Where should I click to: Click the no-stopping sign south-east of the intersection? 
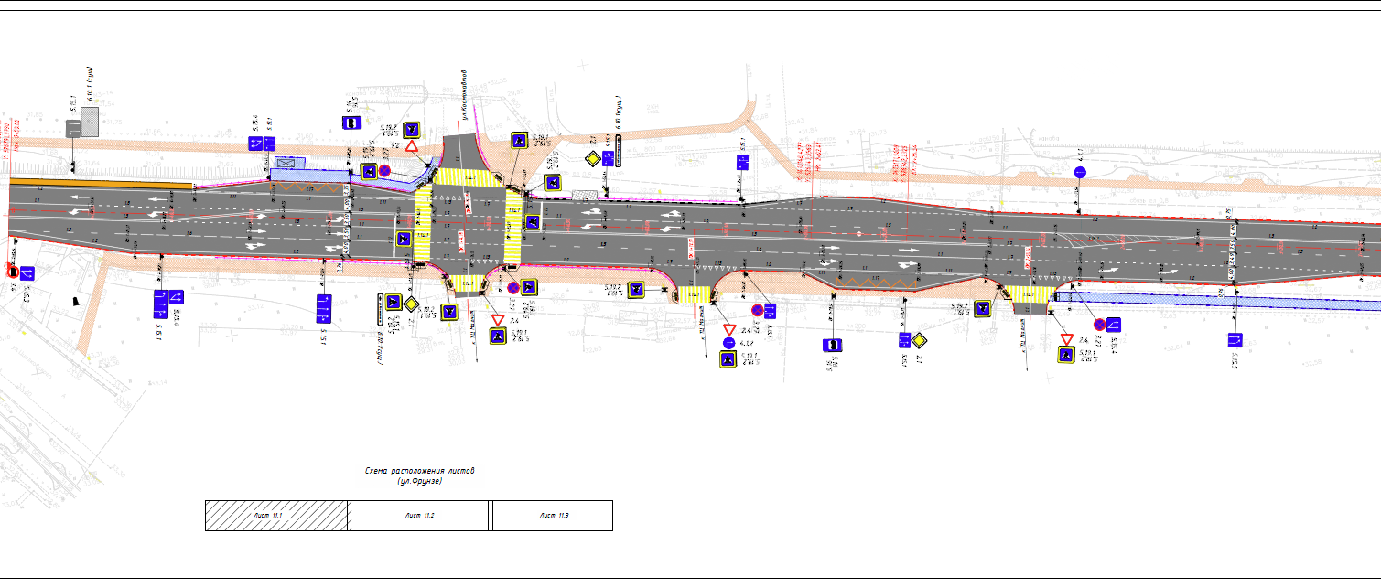click(513, 287)
